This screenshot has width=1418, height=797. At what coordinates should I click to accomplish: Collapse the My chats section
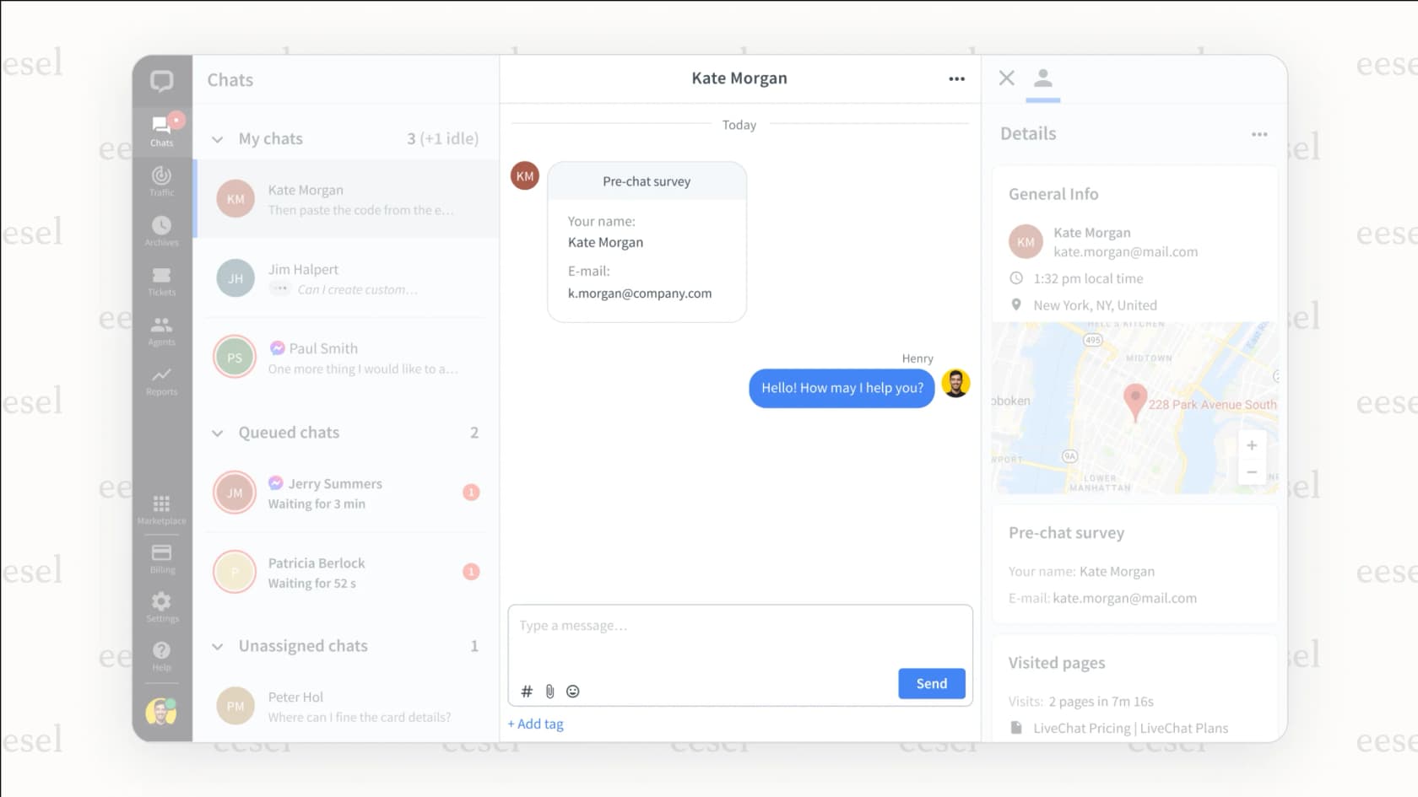pyautogui.click(x=218, y=139)
